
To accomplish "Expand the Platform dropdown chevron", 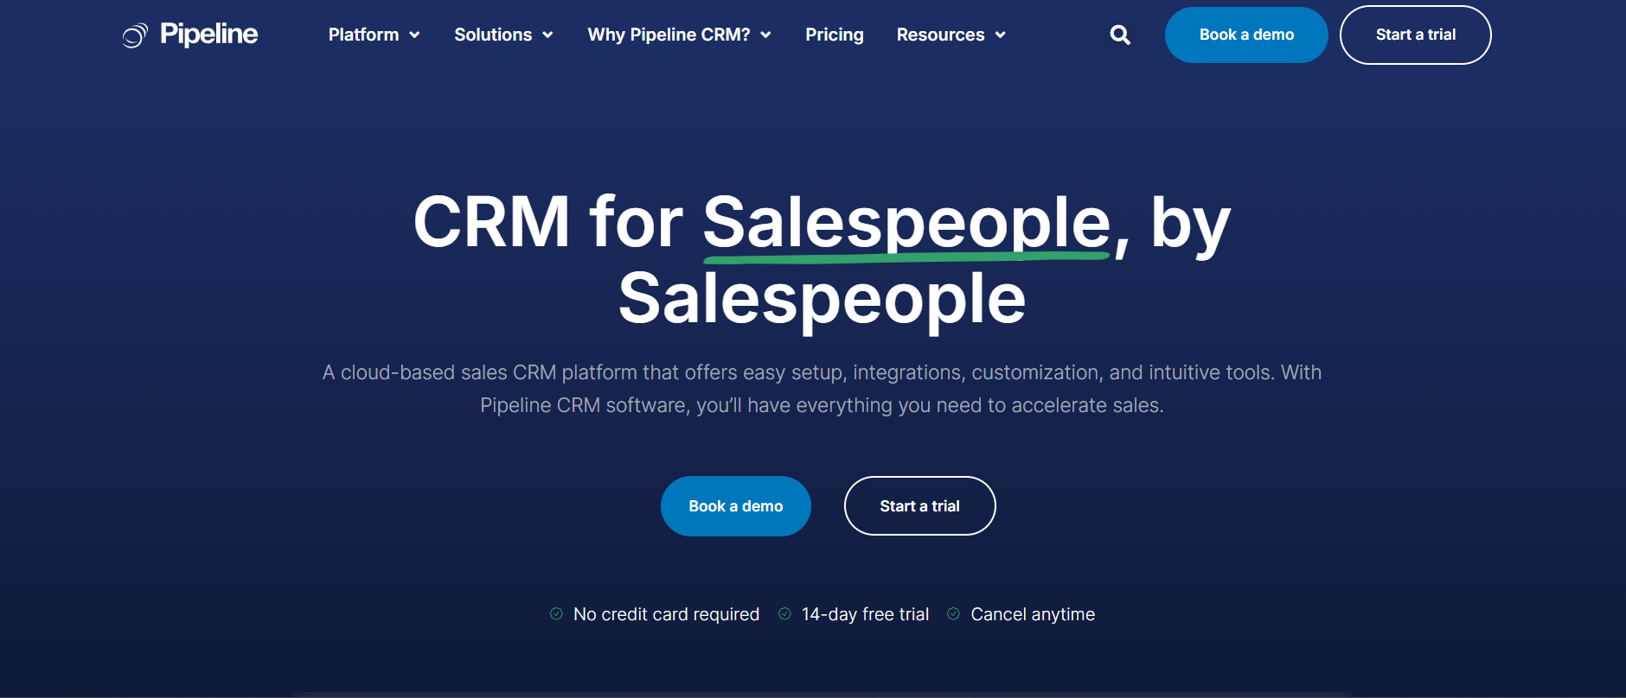I will coord(414,35).
